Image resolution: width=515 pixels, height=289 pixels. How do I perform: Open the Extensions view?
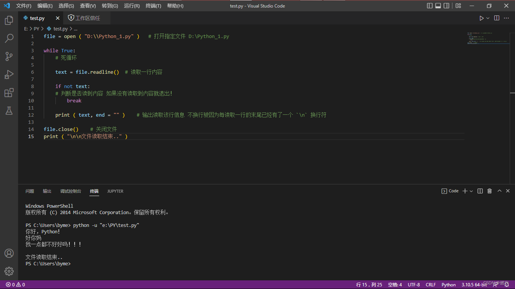click(x=9, y=93)
